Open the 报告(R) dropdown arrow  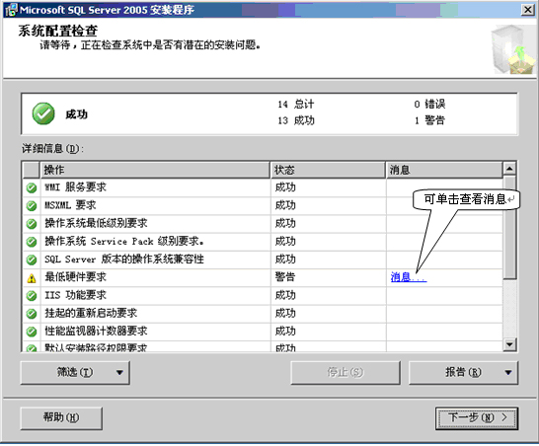508,372
